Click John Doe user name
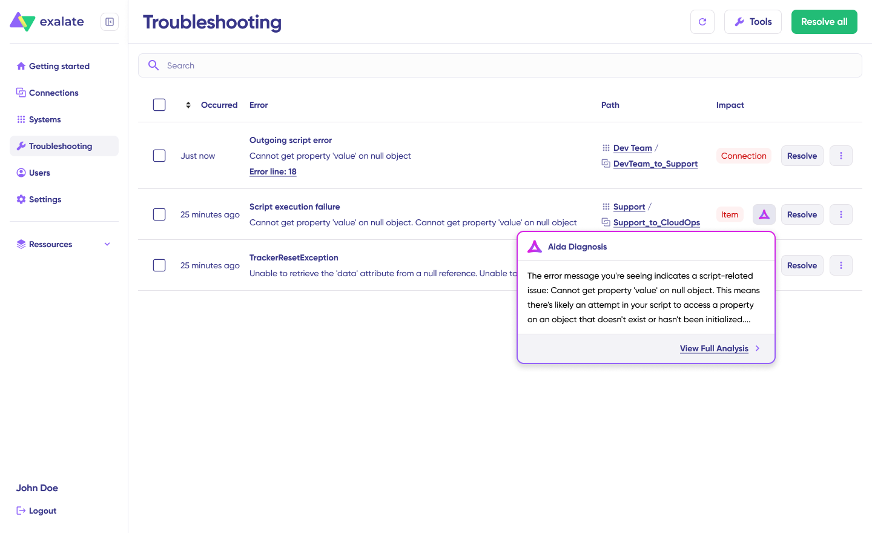The image size is (872, 533). tap(37, 488)
